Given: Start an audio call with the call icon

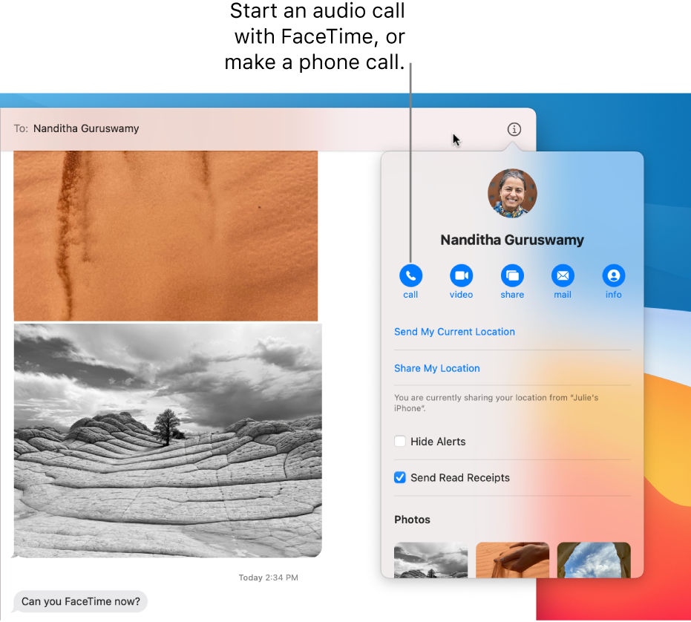Looking at the screenshot, I should [410, 276].
